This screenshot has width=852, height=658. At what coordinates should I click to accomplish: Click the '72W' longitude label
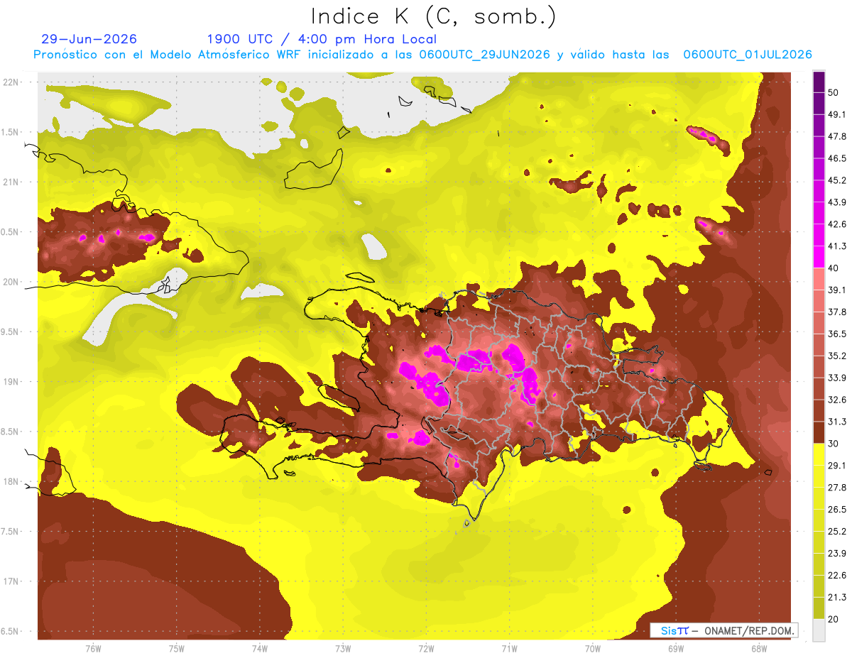click(x=426, y=649)
